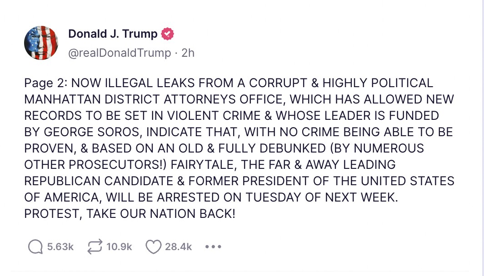Click Donald Trump's profile picture
The width and height of the screenshot is (484, 276).
tap(41, 43)
